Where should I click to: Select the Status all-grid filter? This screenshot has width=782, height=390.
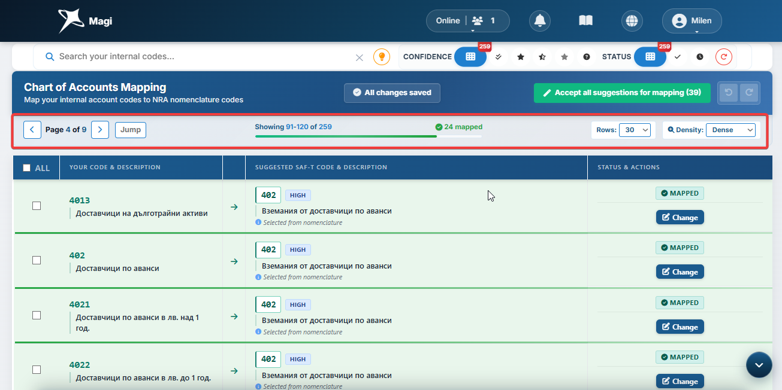(x=650, y=57)
